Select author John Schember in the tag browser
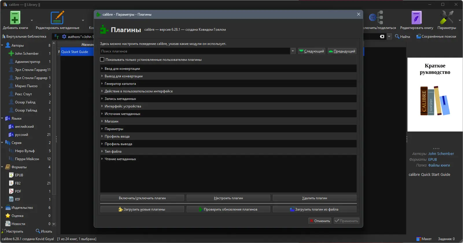463x243 pixels. [27, 53]
